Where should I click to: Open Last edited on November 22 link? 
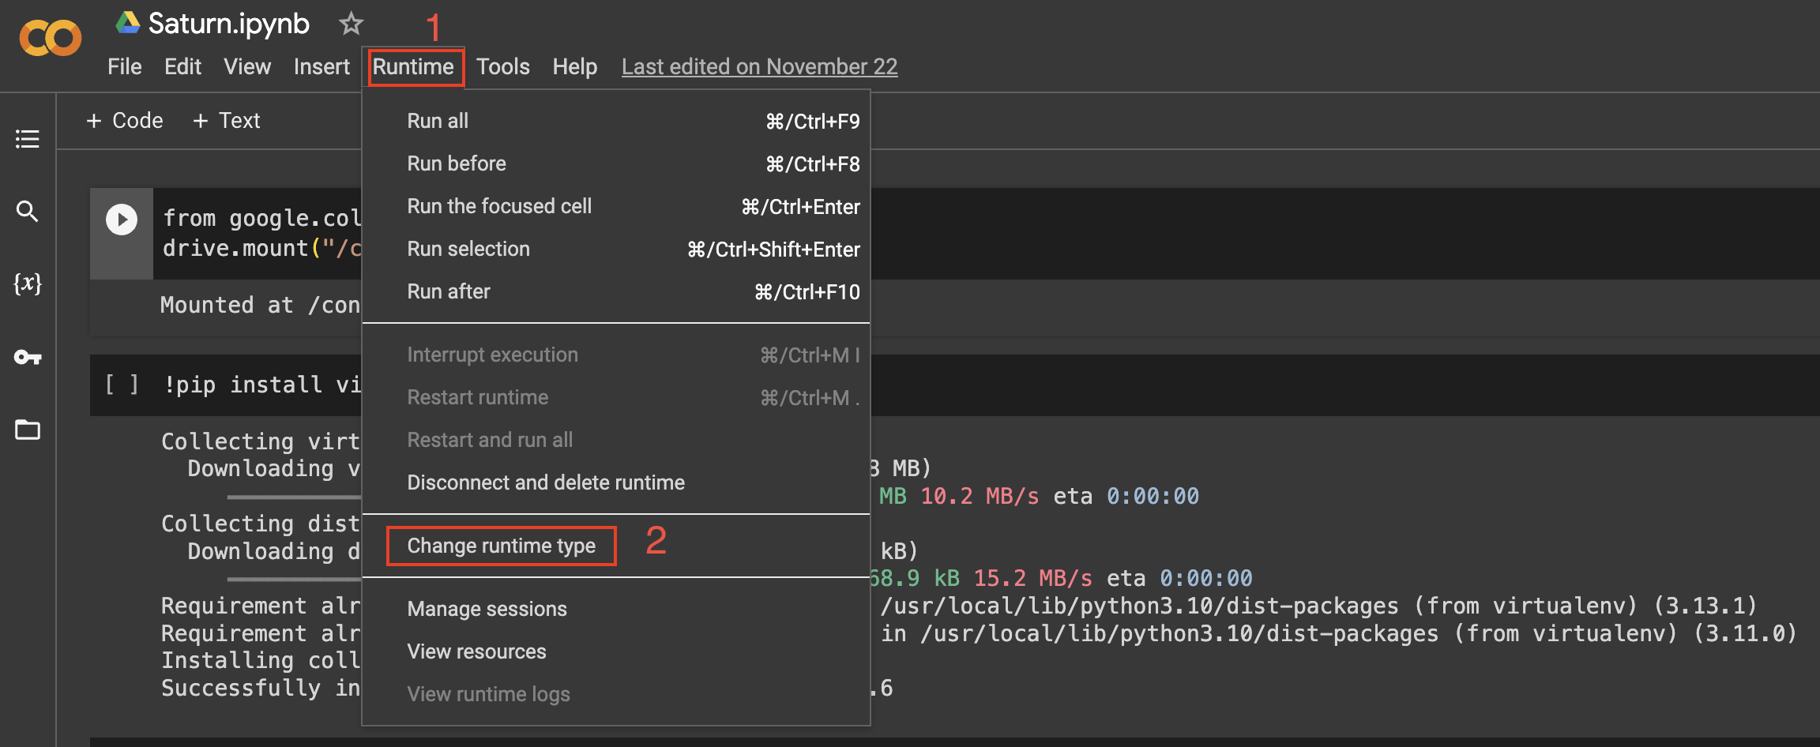[x=759, y=66]
